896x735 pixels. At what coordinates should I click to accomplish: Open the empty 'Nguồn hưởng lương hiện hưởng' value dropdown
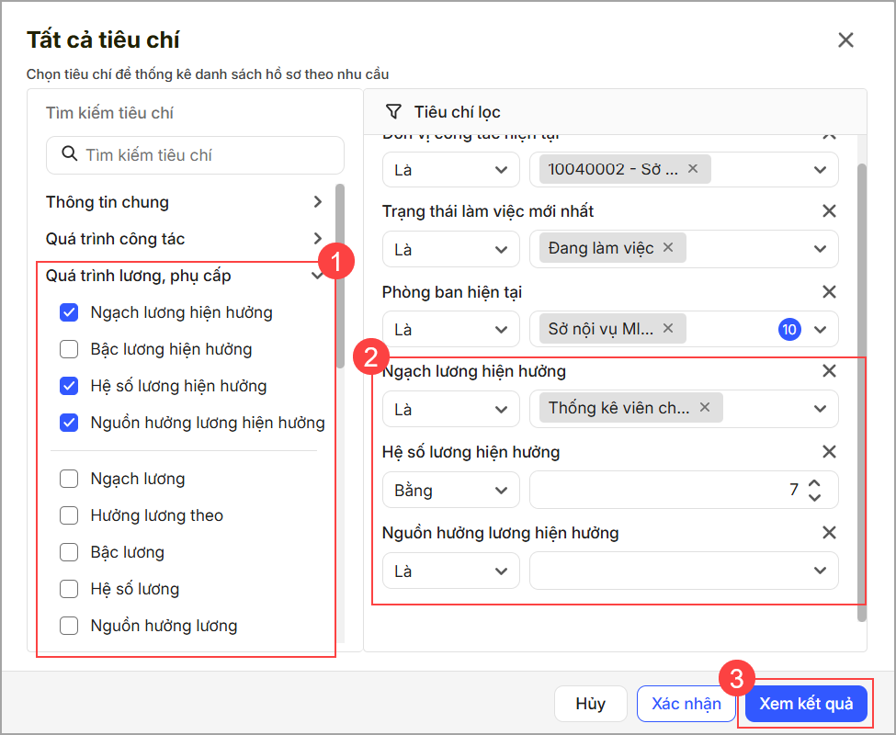(x=684, y=571)
